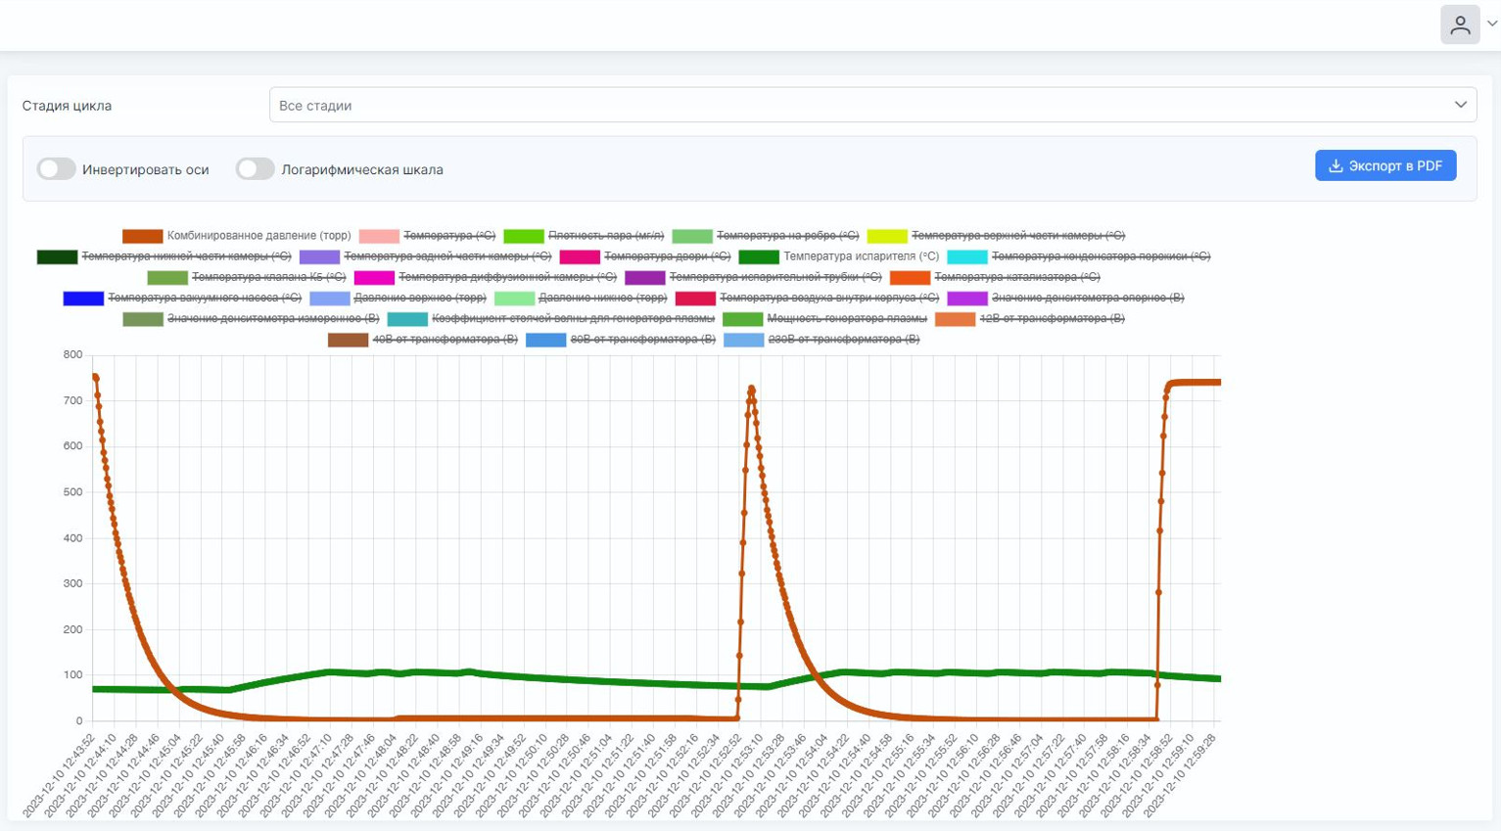Show the Мощность генератора плазмы legend entry
This screenshot has width=1501, height=831.
846,318
